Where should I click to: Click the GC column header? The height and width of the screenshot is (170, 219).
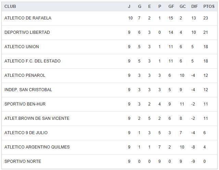tap(182, 6)
